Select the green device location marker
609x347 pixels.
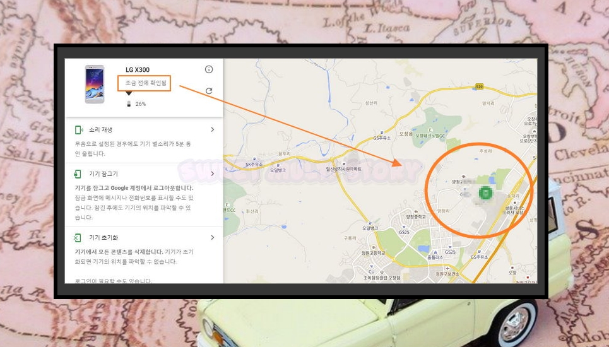point(485,192)
